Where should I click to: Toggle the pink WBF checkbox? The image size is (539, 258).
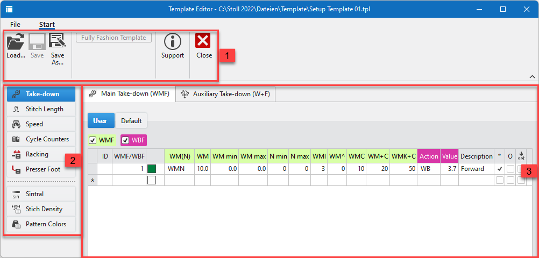tap(125, 140)
